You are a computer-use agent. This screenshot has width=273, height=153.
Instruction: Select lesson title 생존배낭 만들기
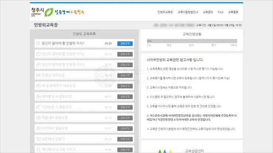[53, 139]
